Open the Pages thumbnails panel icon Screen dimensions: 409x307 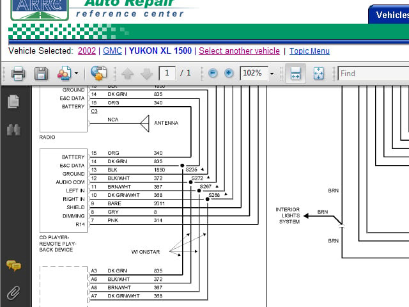[x=13, y=102]
